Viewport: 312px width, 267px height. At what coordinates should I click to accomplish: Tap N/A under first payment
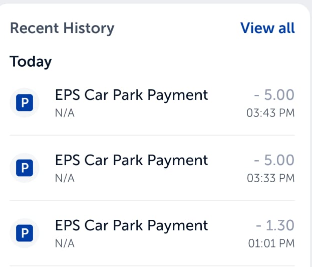point(65,113)
